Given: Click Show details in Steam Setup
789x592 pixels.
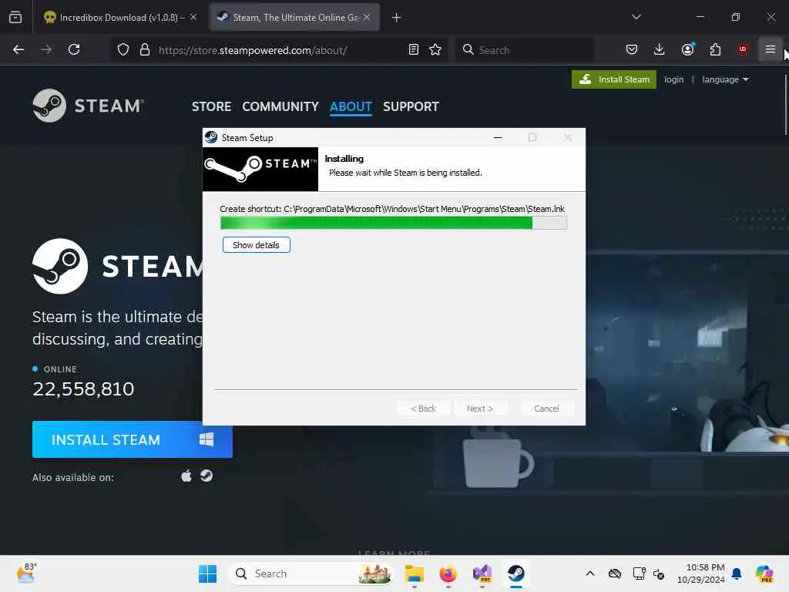Looking at the screenshot, I should point(256,244).
